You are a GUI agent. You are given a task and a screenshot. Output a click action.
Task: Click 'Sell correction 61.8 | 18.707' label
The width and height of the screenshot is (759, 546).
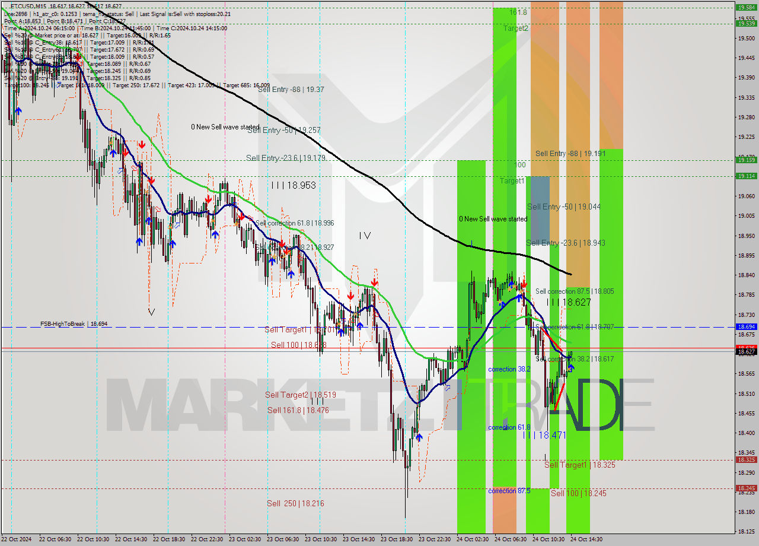(x=575, y=327)
